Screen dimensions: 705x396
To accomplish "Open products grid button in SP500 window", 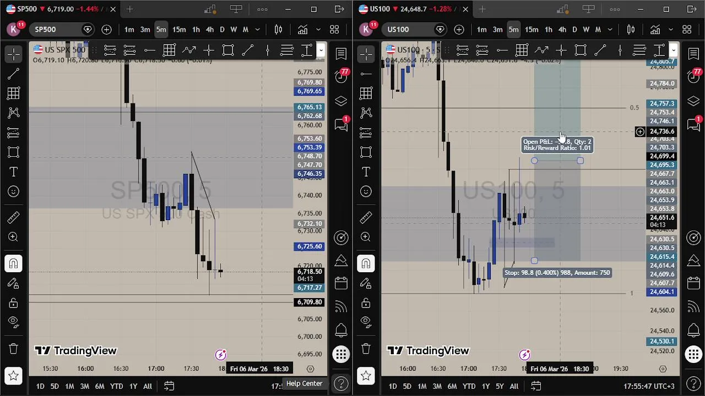I will pos(341,354).
